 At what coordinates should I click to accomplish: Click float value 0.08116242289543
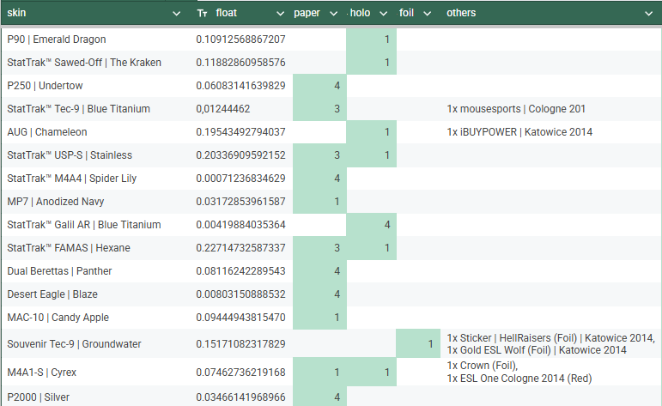pos(240,271)
